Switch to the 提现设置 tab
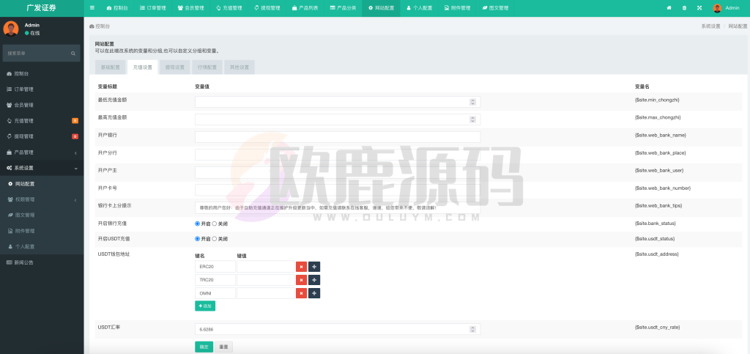 [x=175, y=67]
